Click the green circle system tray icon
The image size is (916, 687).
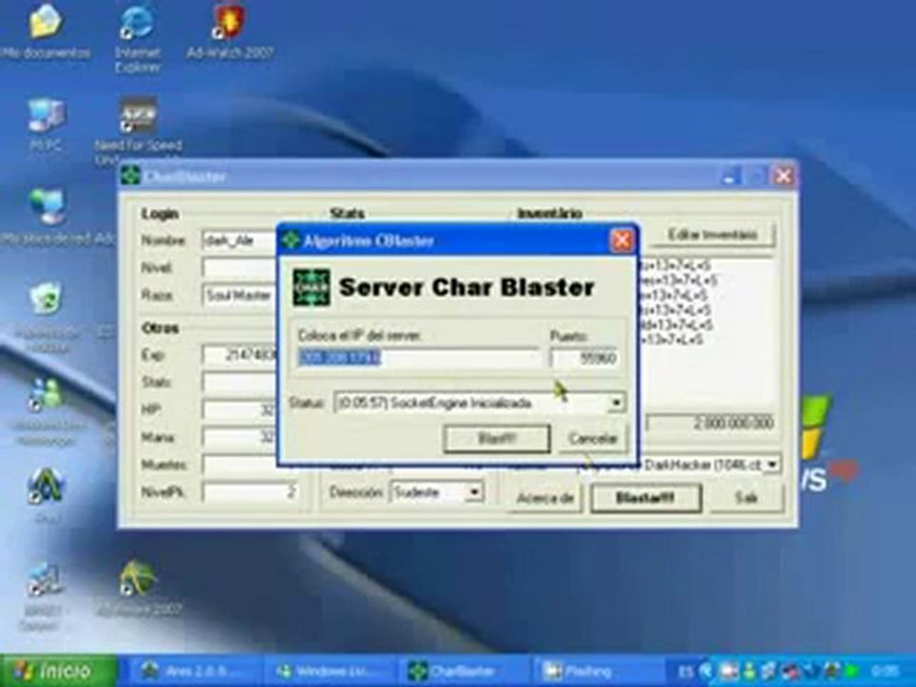tap(853, 672)
